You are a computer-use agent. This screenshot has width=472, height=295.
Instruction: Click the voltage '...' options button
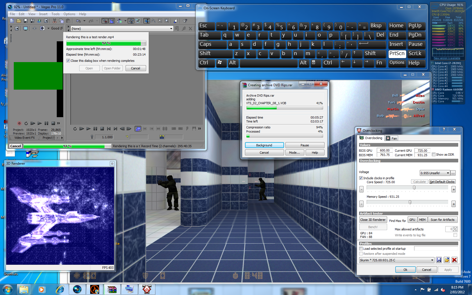tap(453, 173)
